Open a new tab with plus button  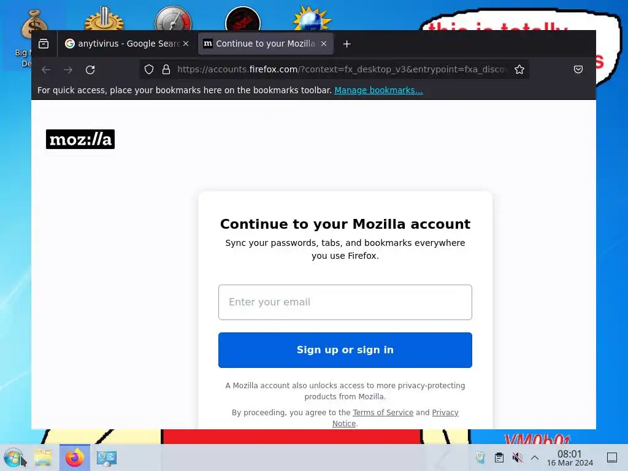point(347,44)
